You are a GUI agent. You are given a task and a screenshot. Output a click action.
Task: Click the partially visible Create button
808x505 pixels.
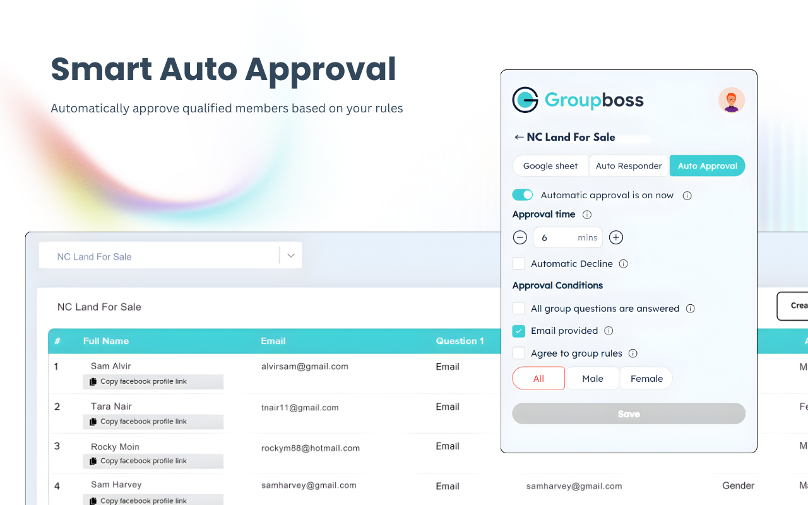pos(793,306)
